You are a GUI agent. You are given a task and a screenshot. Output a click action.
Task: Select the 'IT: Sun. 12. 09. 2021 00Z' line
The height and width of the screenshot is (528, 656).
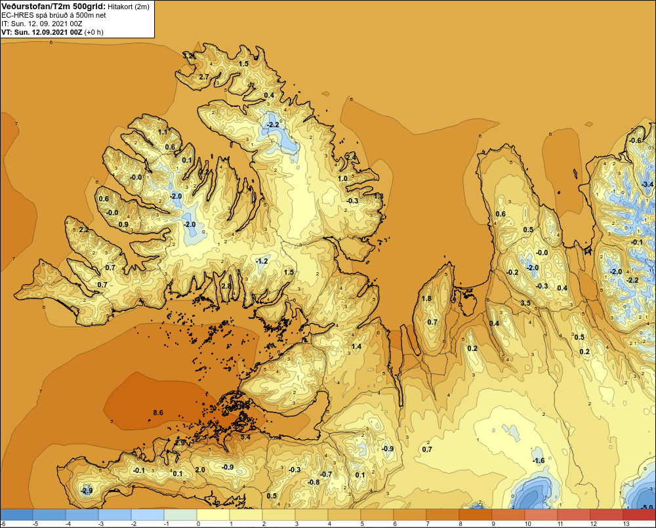pos(42,24)
